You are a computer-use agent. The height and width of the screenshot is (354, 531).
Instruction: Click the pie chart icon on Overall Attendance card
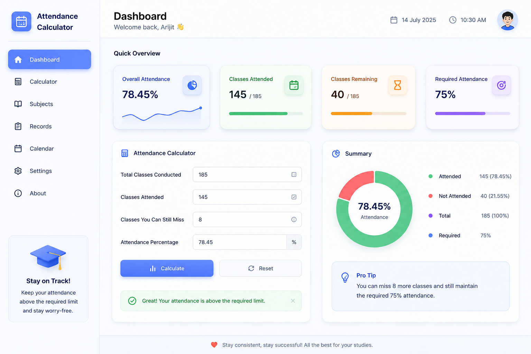pyautogui.click(x=192, y=85)
